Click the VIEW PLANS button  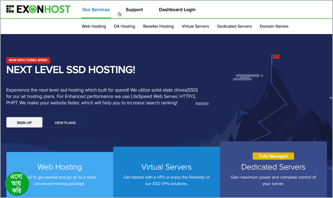65,123
